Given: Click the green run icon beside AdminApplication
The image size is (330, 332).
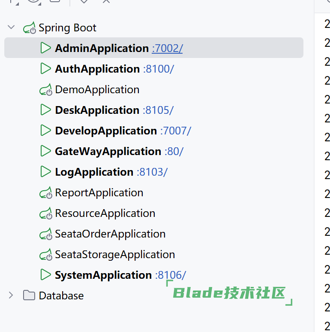Looking at the screenshot, I should pos(45,48).
